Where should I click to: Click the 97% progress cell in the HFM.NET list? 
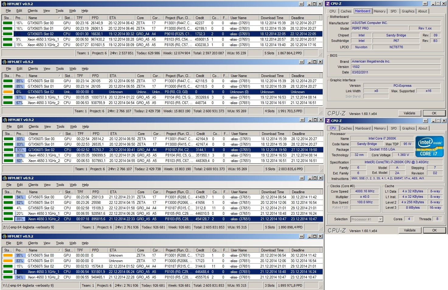tap(20, 97)
